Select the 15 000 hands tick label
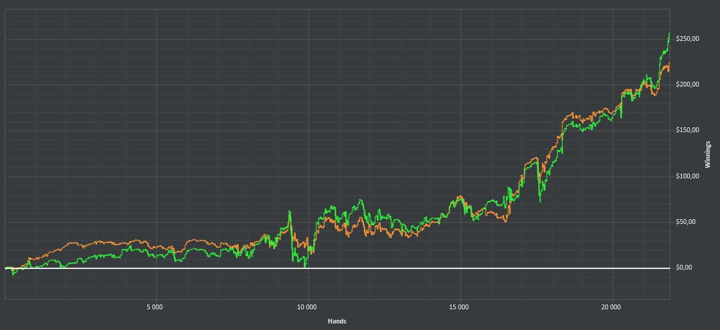The image size is (720, 330). [x=459, y=307]
